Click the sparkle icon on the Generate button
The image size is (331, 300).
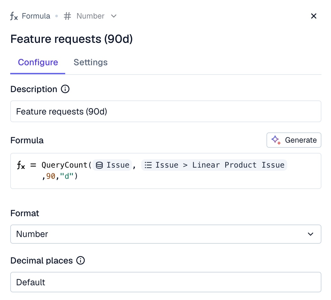[x=276, y=140]
